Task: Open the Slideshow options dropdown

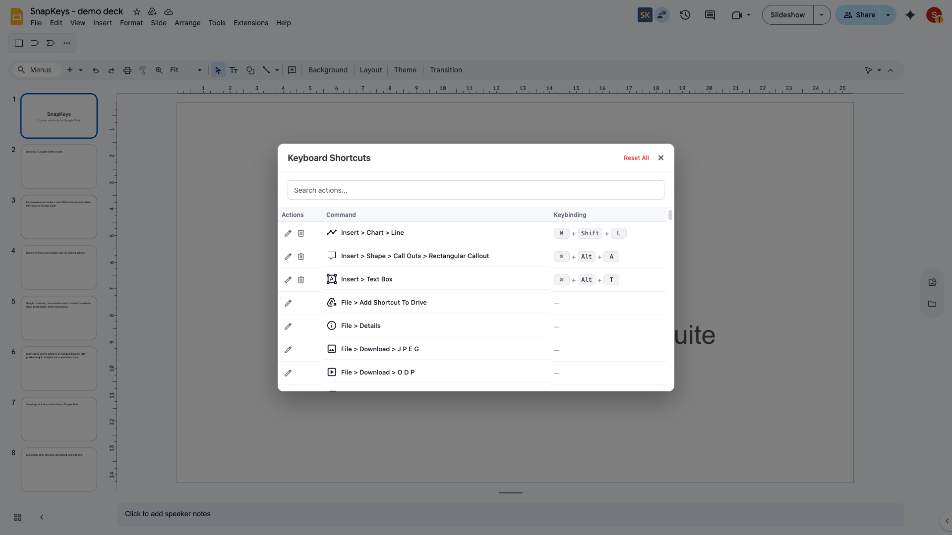Action: click(822, 15)
